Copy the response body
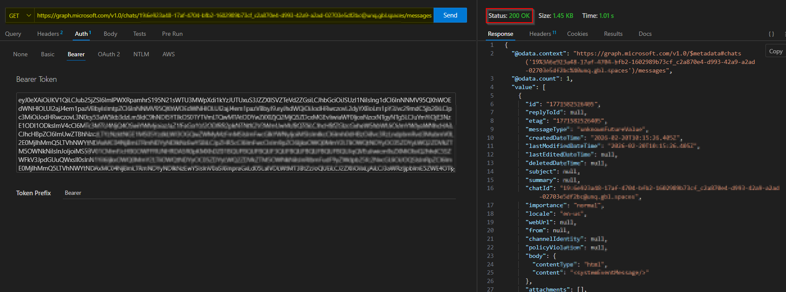786x292 pixels. (x=775, y=51)
